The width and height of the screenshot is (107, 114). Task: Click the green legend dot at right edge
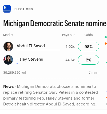106,37
